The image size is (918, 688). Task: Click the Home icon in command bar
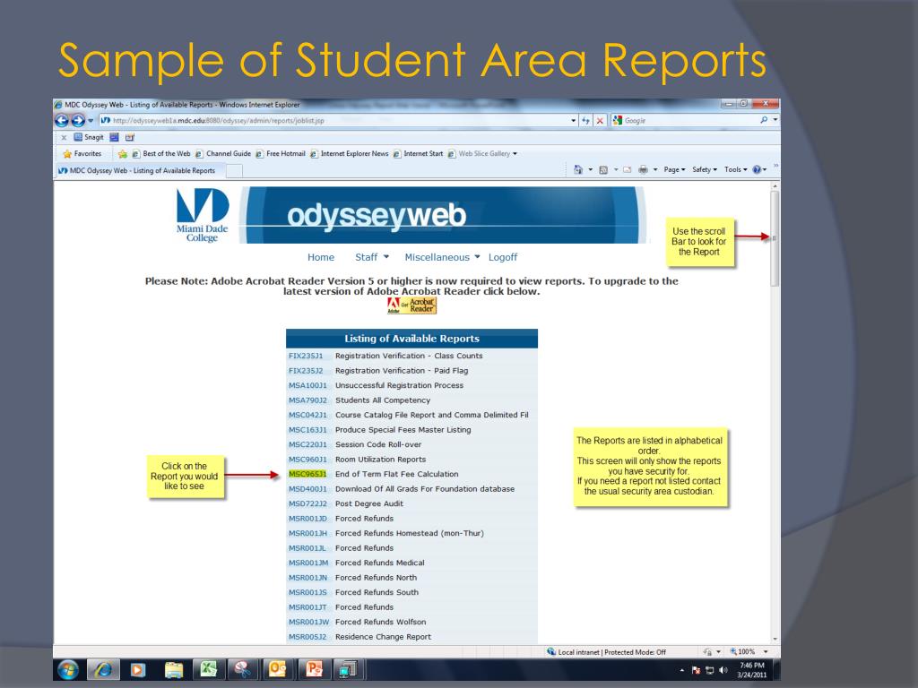578,169
